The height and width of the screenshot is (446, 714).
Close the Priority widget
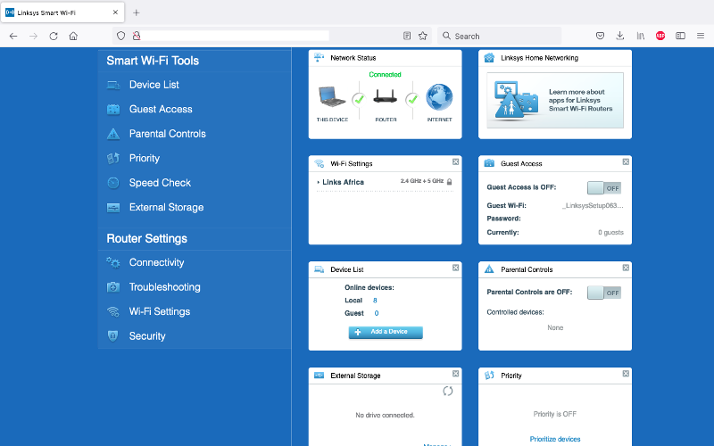(626, 374)
